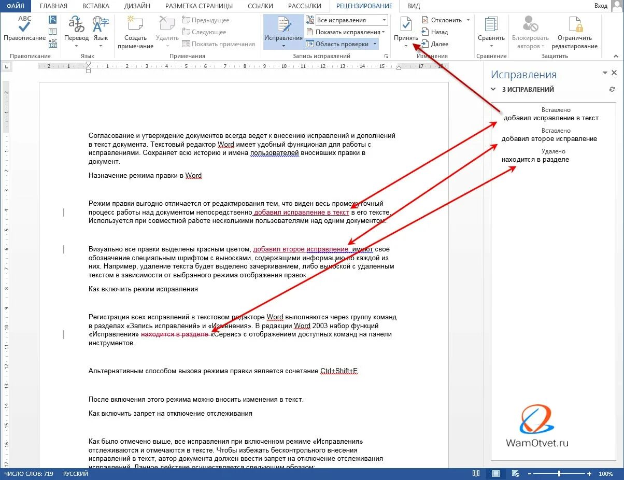The image size is (624, 480).
Task: Collapse the 3 ИСПРАВЛЕНИЙ summary chevron
Action: pyautogui.click(x=493, y=89)
